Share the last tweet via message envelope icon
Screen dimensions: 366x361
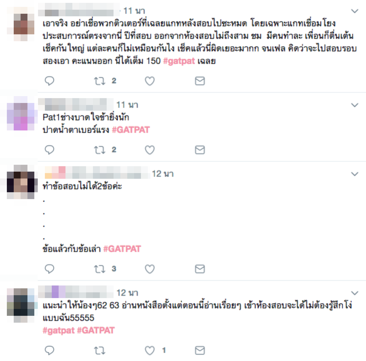point(200,350)
